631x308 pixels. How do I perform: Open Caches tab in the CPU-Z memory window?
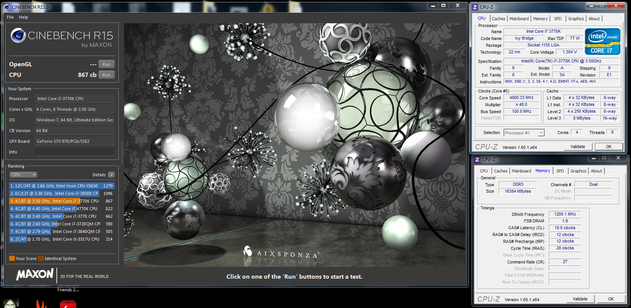tap(501, 171)
